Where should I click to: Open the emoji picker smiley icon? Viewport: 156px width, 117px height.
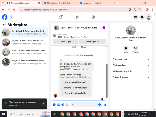pos(100,105)
